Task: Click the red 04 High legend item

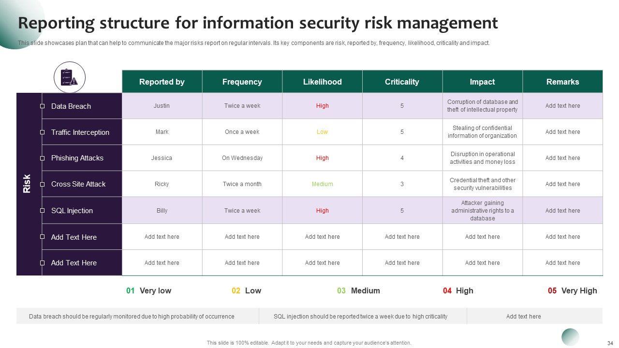Action: 458,290
